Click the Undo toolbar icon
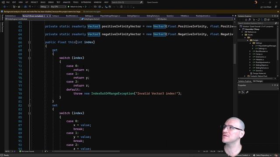Viewport: 280px width, 157px height. coord(30,7)
